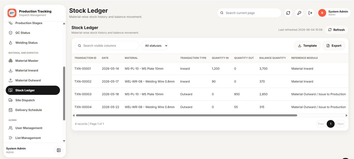Image resolution: width=354 pixels, height=159 pixels.
Task: Select page 1 in pagination
Action: tap(330, 124)
